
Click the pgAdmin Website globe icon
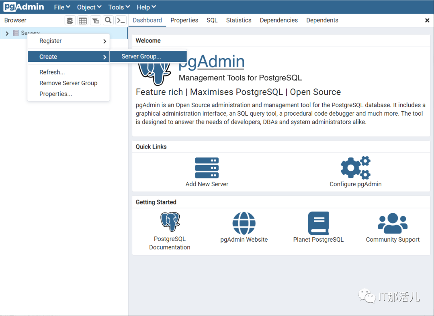point(244,223)
